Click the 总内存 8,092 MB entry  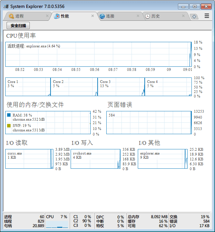147,217
